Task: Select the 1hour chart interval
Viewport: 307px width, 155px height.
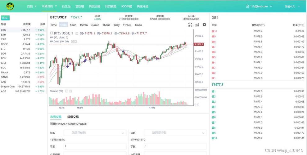Action: [x=106, y=25]
